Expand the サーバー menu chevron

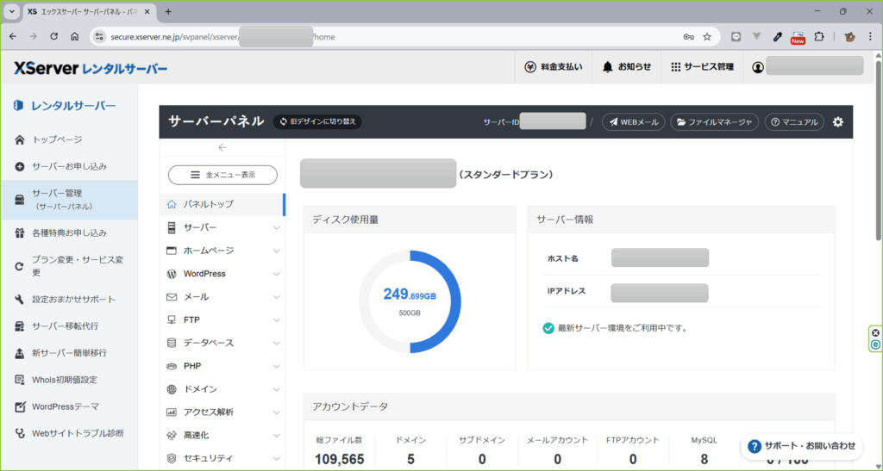point(277,227)
